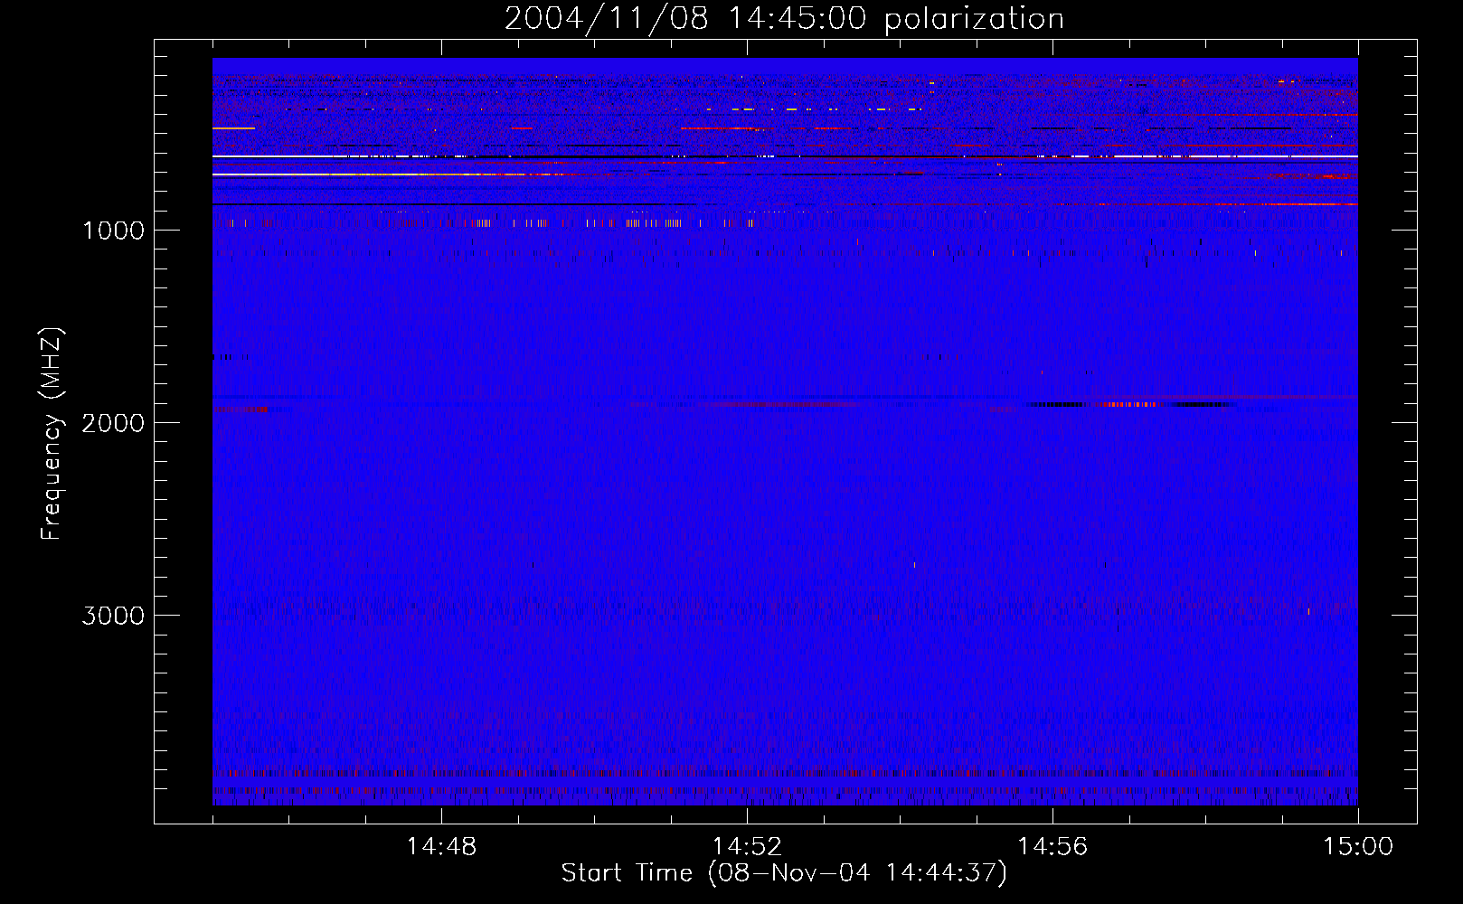Click the plot title "2004/11/08 14:45:00 polarization"
Viewport: 1463px width, 904px height.
coord(784,19)
